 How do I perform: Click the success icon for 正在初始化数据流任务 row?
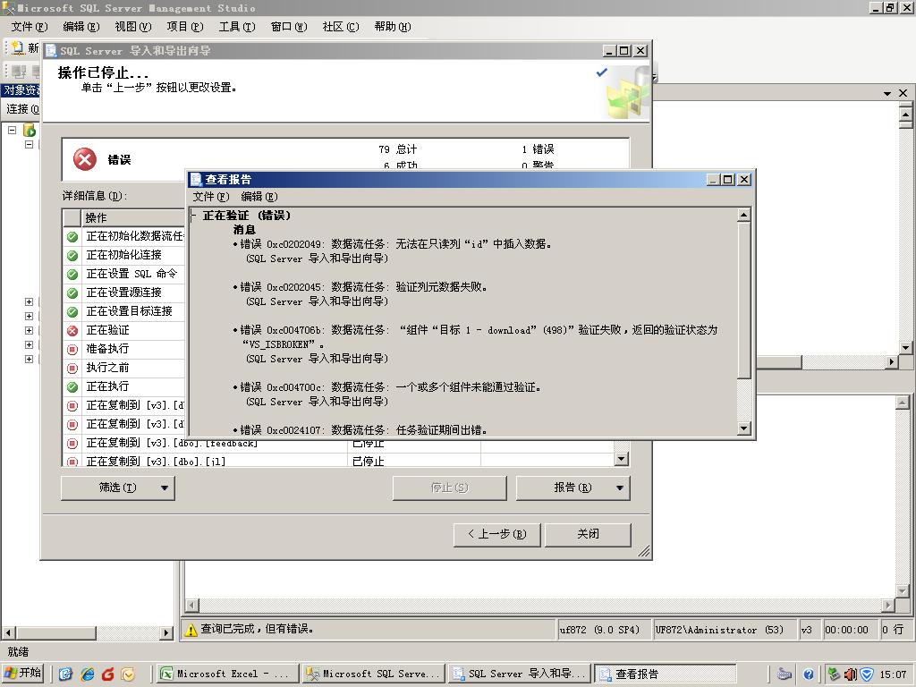72,236
